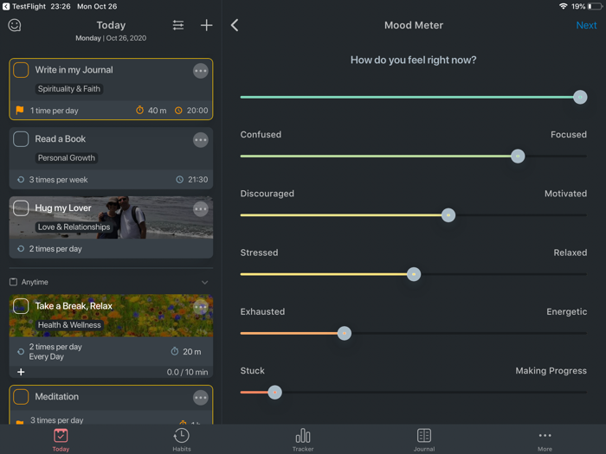Check off Write in my Journal
This screenshot has width=606, height=454.
click(21, 70)
